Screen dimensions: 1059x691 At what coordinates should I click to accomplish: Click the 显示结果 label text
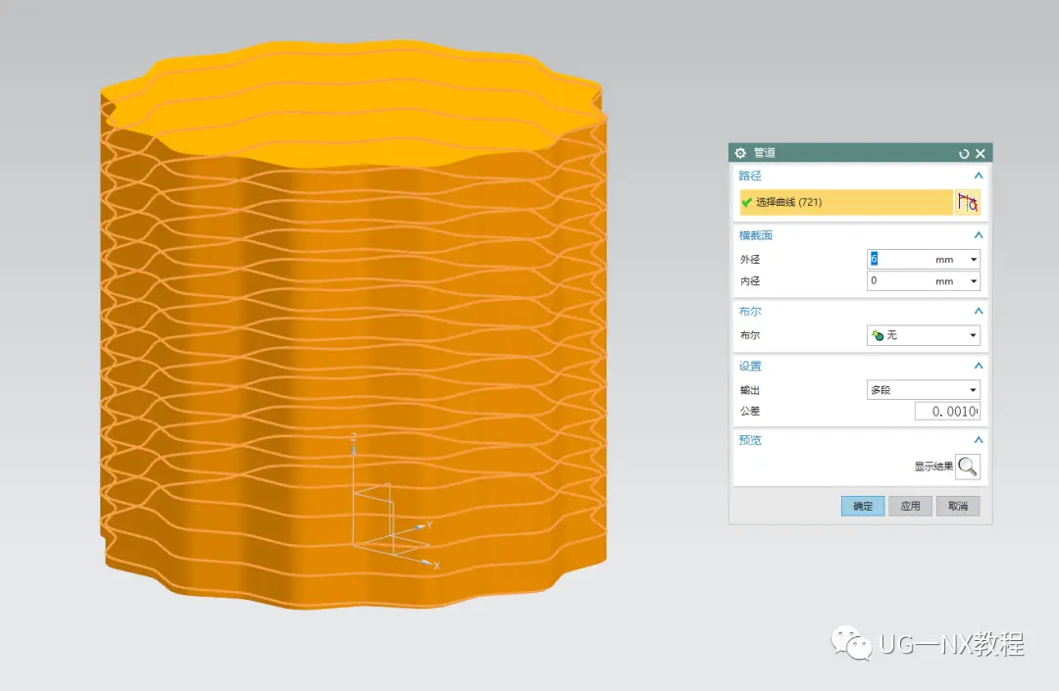tap(933, 467)
